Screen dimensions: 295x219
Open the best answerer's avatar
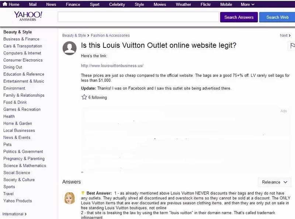[69, 198]
